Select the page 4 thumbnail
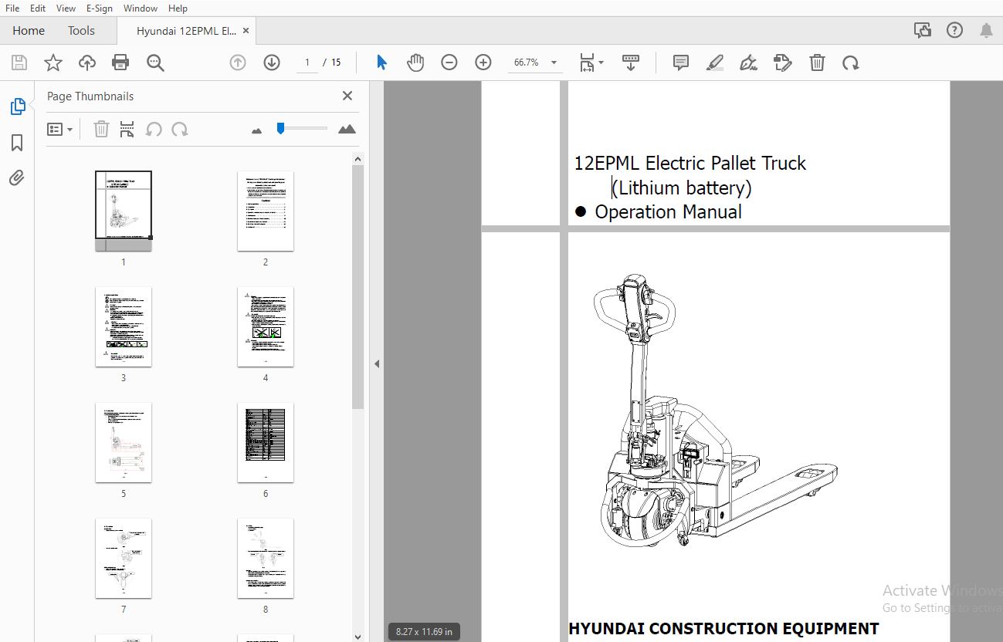The image size is (1003, 642). coord(266,326)
